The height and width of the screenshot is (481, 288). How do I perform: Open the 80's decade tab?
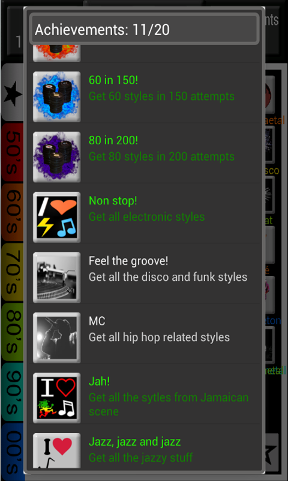point(12,332)
